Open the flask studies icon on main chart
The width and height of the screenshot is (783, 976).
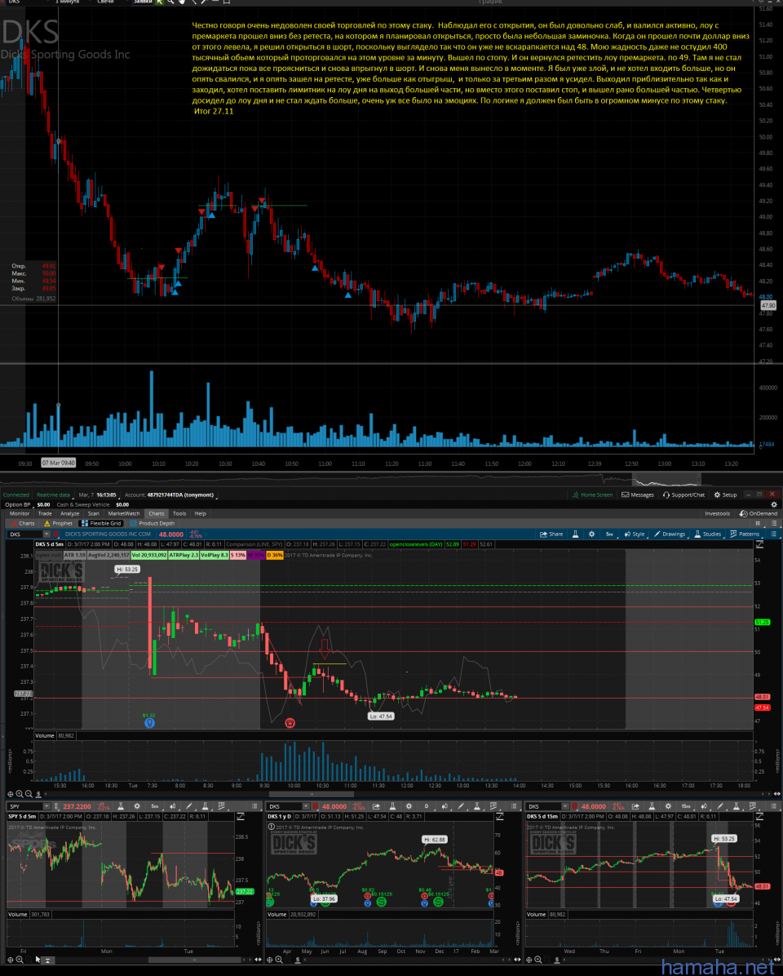tap(575, 534)
